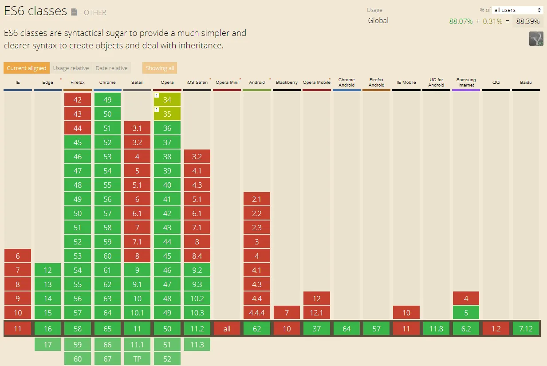Click the Opera Mini all cell
Viewport: 547px width, 366px height.
point(227,329)
